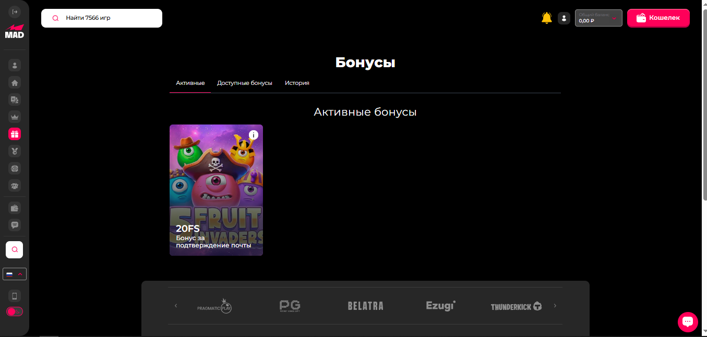Open the medal icon in sidebar
Viewport: 707px width, 337px height.
tap(15, 152)
